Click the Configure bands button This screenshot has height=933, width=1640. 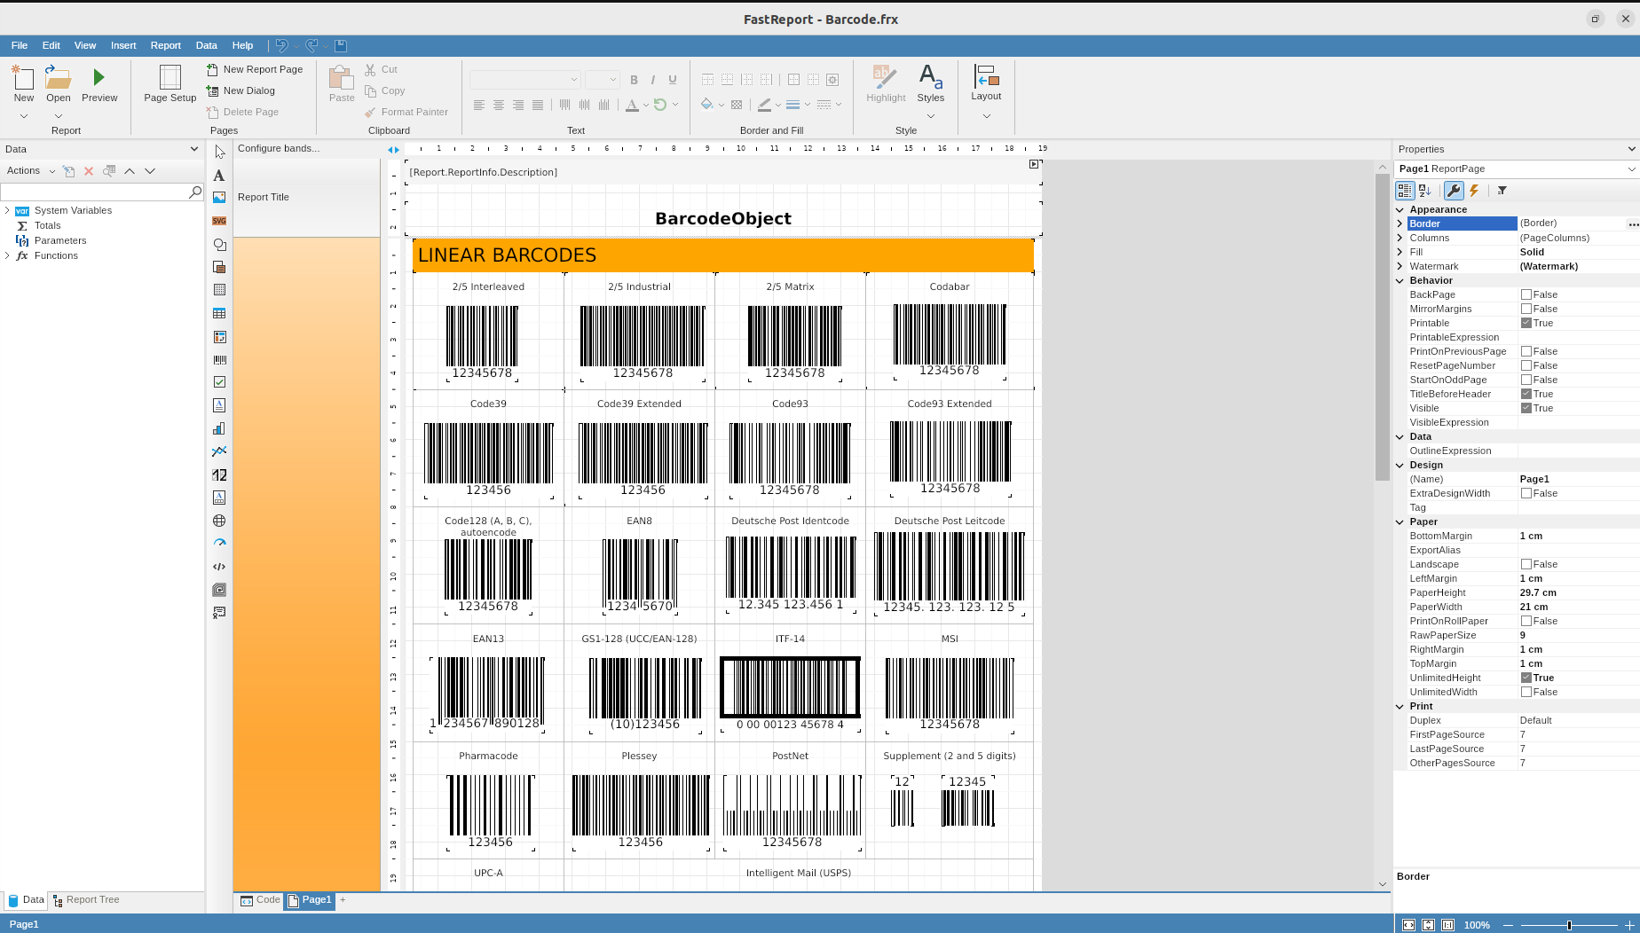(x=279, y=148)
